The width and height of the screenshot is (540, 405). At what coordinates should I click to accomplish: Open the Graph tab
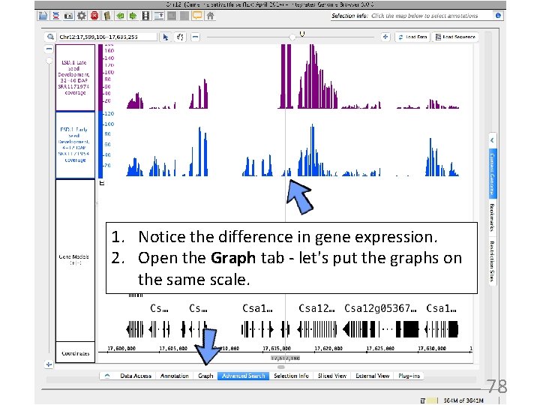click(205, 376)
